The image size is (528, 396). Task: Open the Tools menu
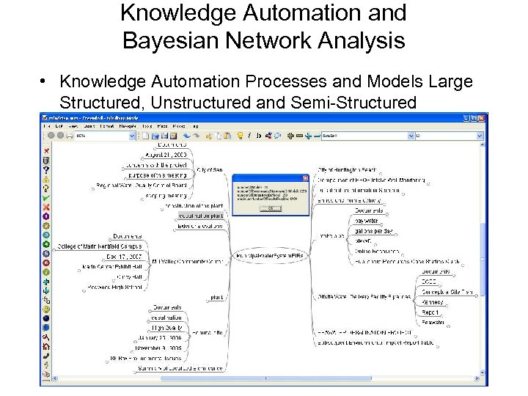[x=147, y=126]
